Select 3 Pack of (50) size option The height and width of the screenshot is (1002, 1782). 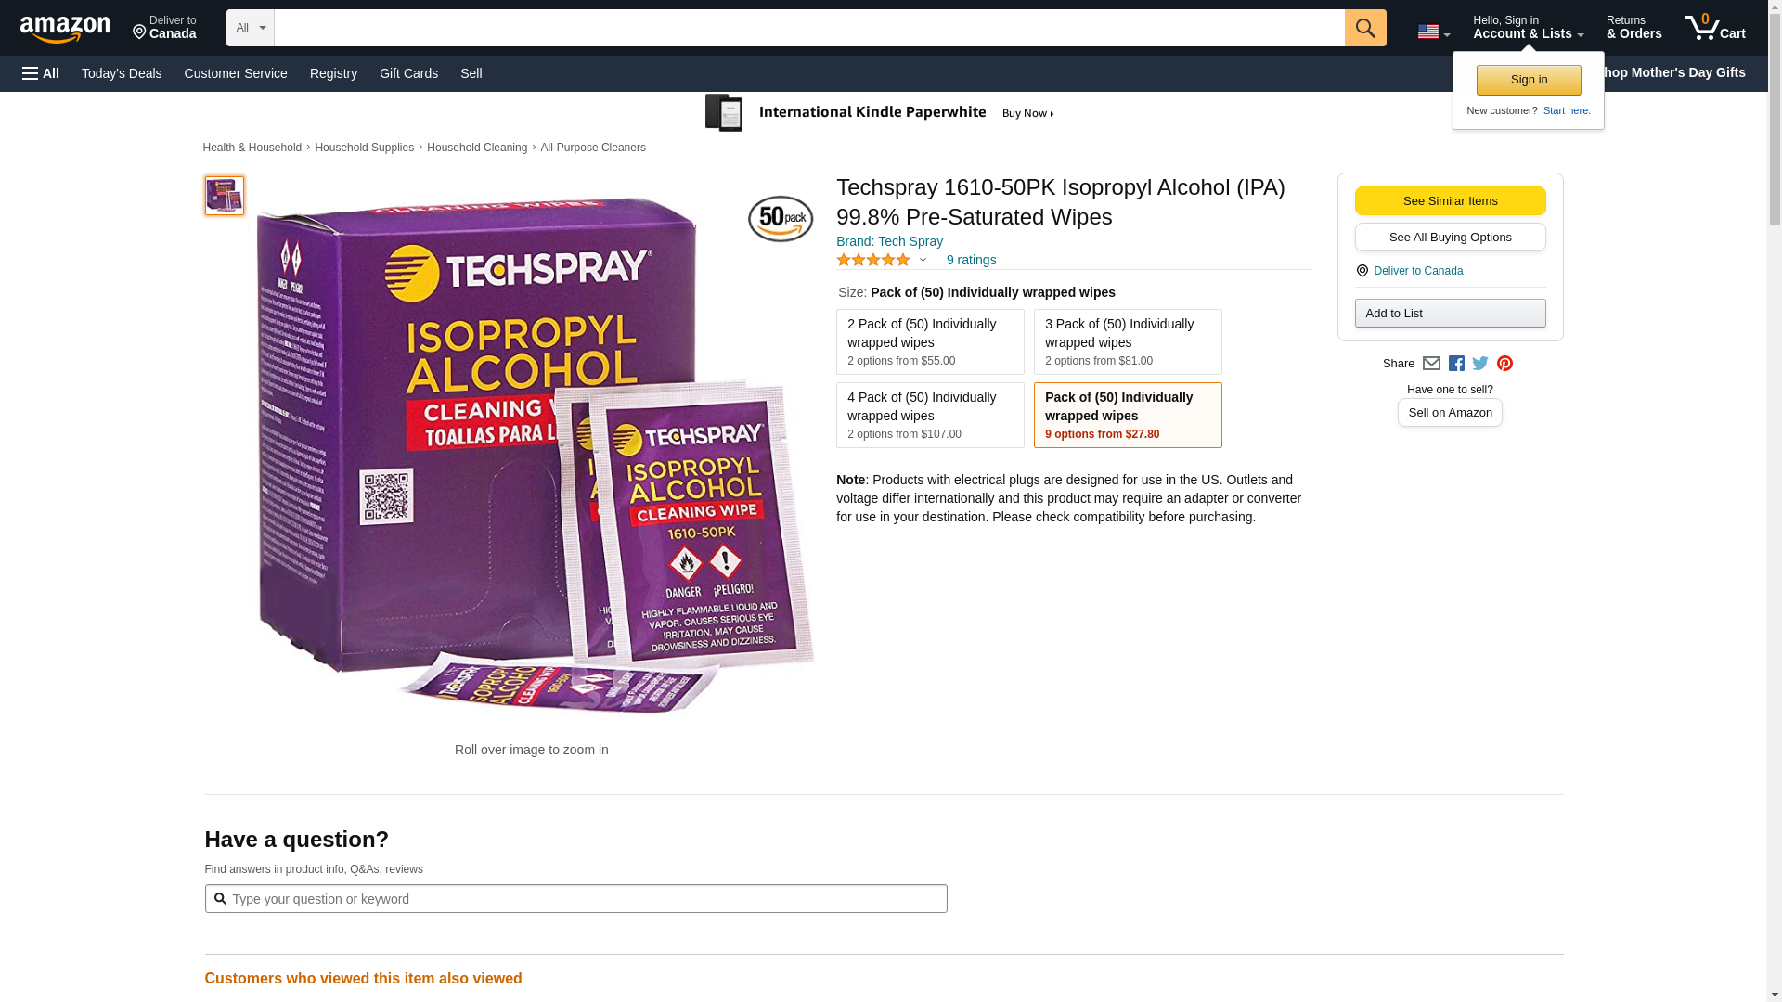pyautogui.click(x=1128, y=341)
